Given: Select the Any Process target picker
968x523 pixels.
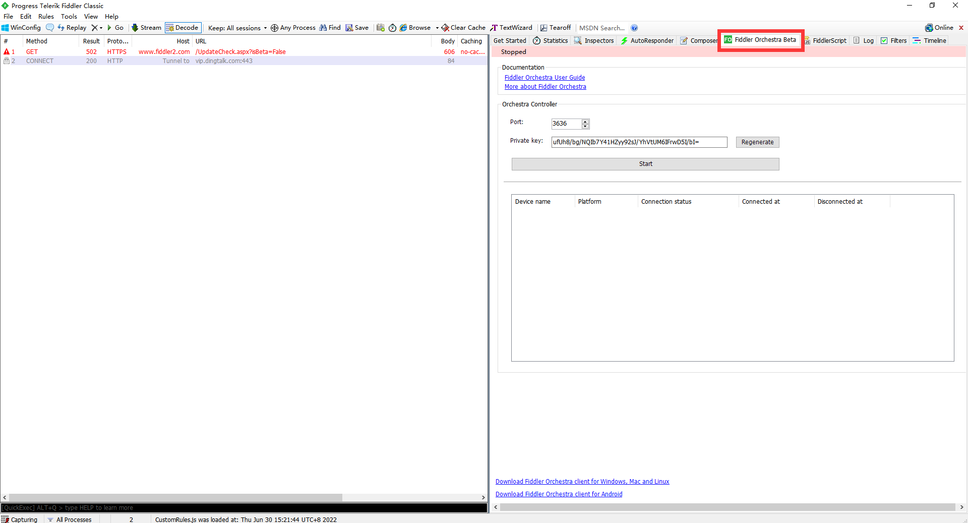Looking at the screenshot, I should coord(293,28).
